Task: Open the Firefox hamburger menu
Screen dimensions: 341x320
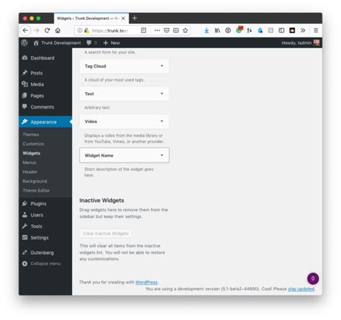Action: coord(316,30)
